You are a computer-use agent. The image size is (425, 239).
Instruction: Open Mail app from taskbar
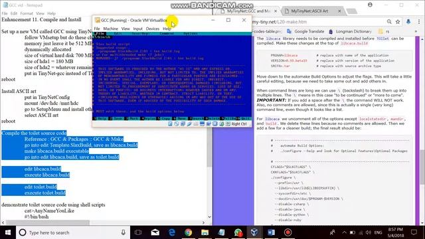155,232
